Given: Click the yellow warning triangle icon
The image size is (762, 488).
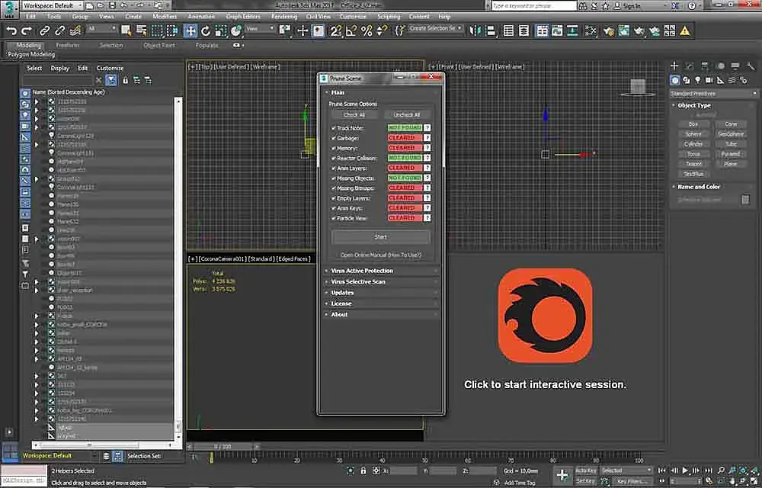Looking at the screenshot, I should click(685, 30).
